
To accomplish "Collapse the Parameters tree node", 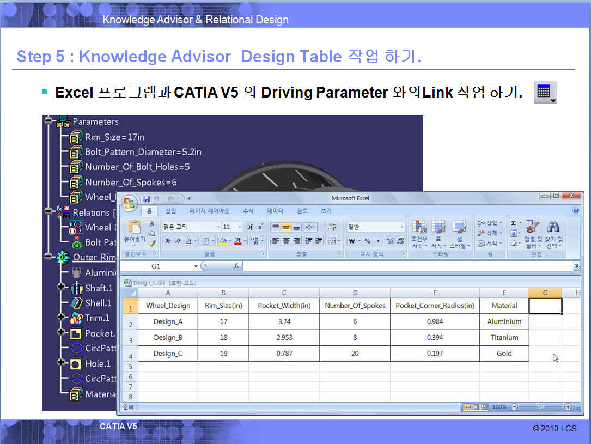I will click(x=48, y=121).
